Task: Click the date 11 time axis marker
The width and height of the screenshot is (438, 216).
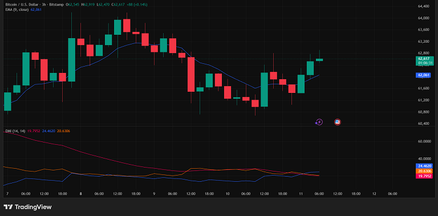Action: (x=301, y=194)
